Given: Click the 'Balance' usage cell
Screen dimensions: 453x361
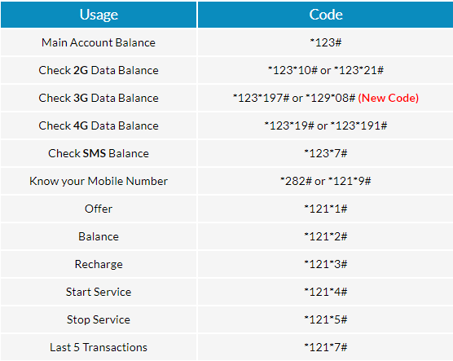Looking at the screenshot, I should point(99,236).
